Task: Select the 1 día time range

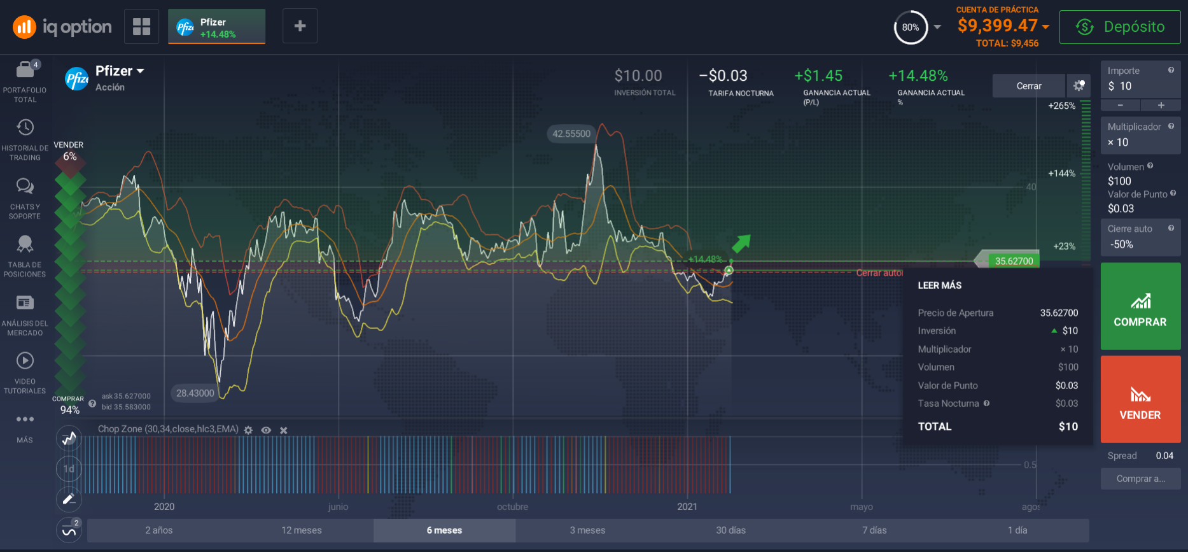Action: [1017, 530]
